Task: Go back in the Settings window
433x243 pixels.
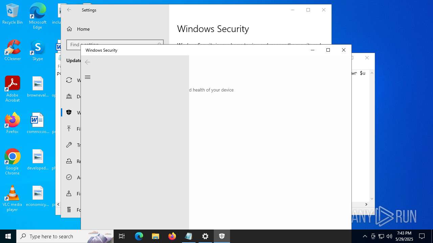Action: pyautogui.click(x=69, y=10)
